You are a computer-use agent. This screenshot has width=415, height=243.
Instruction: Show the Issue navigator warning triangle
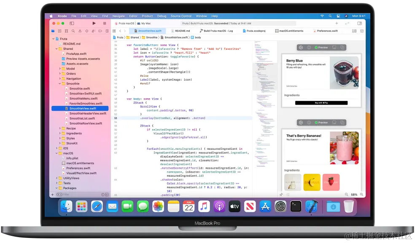pos(80,31)
